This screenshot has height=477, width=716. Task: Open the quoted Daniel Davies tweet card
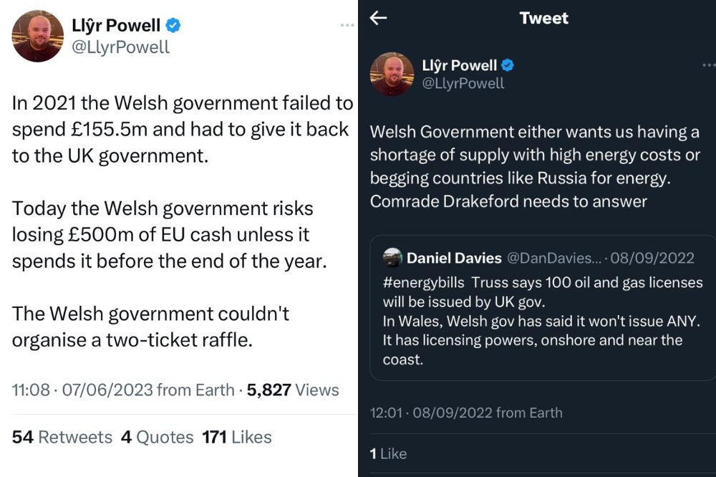[543, 307]
